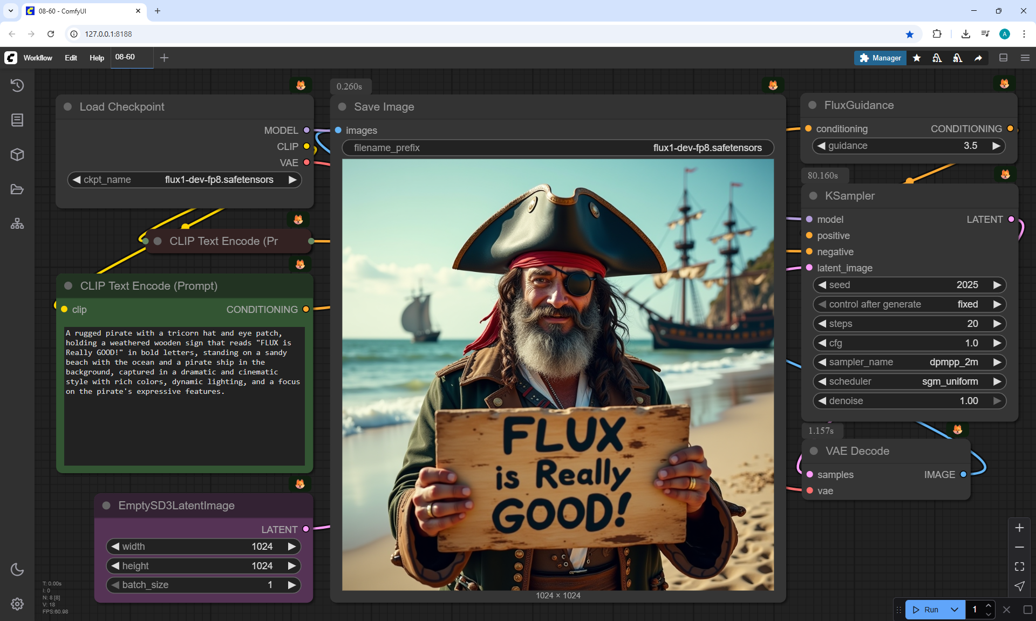Click the Manager button
The height and width of the screenshot is (621, 1036).
tap(880, 58)
